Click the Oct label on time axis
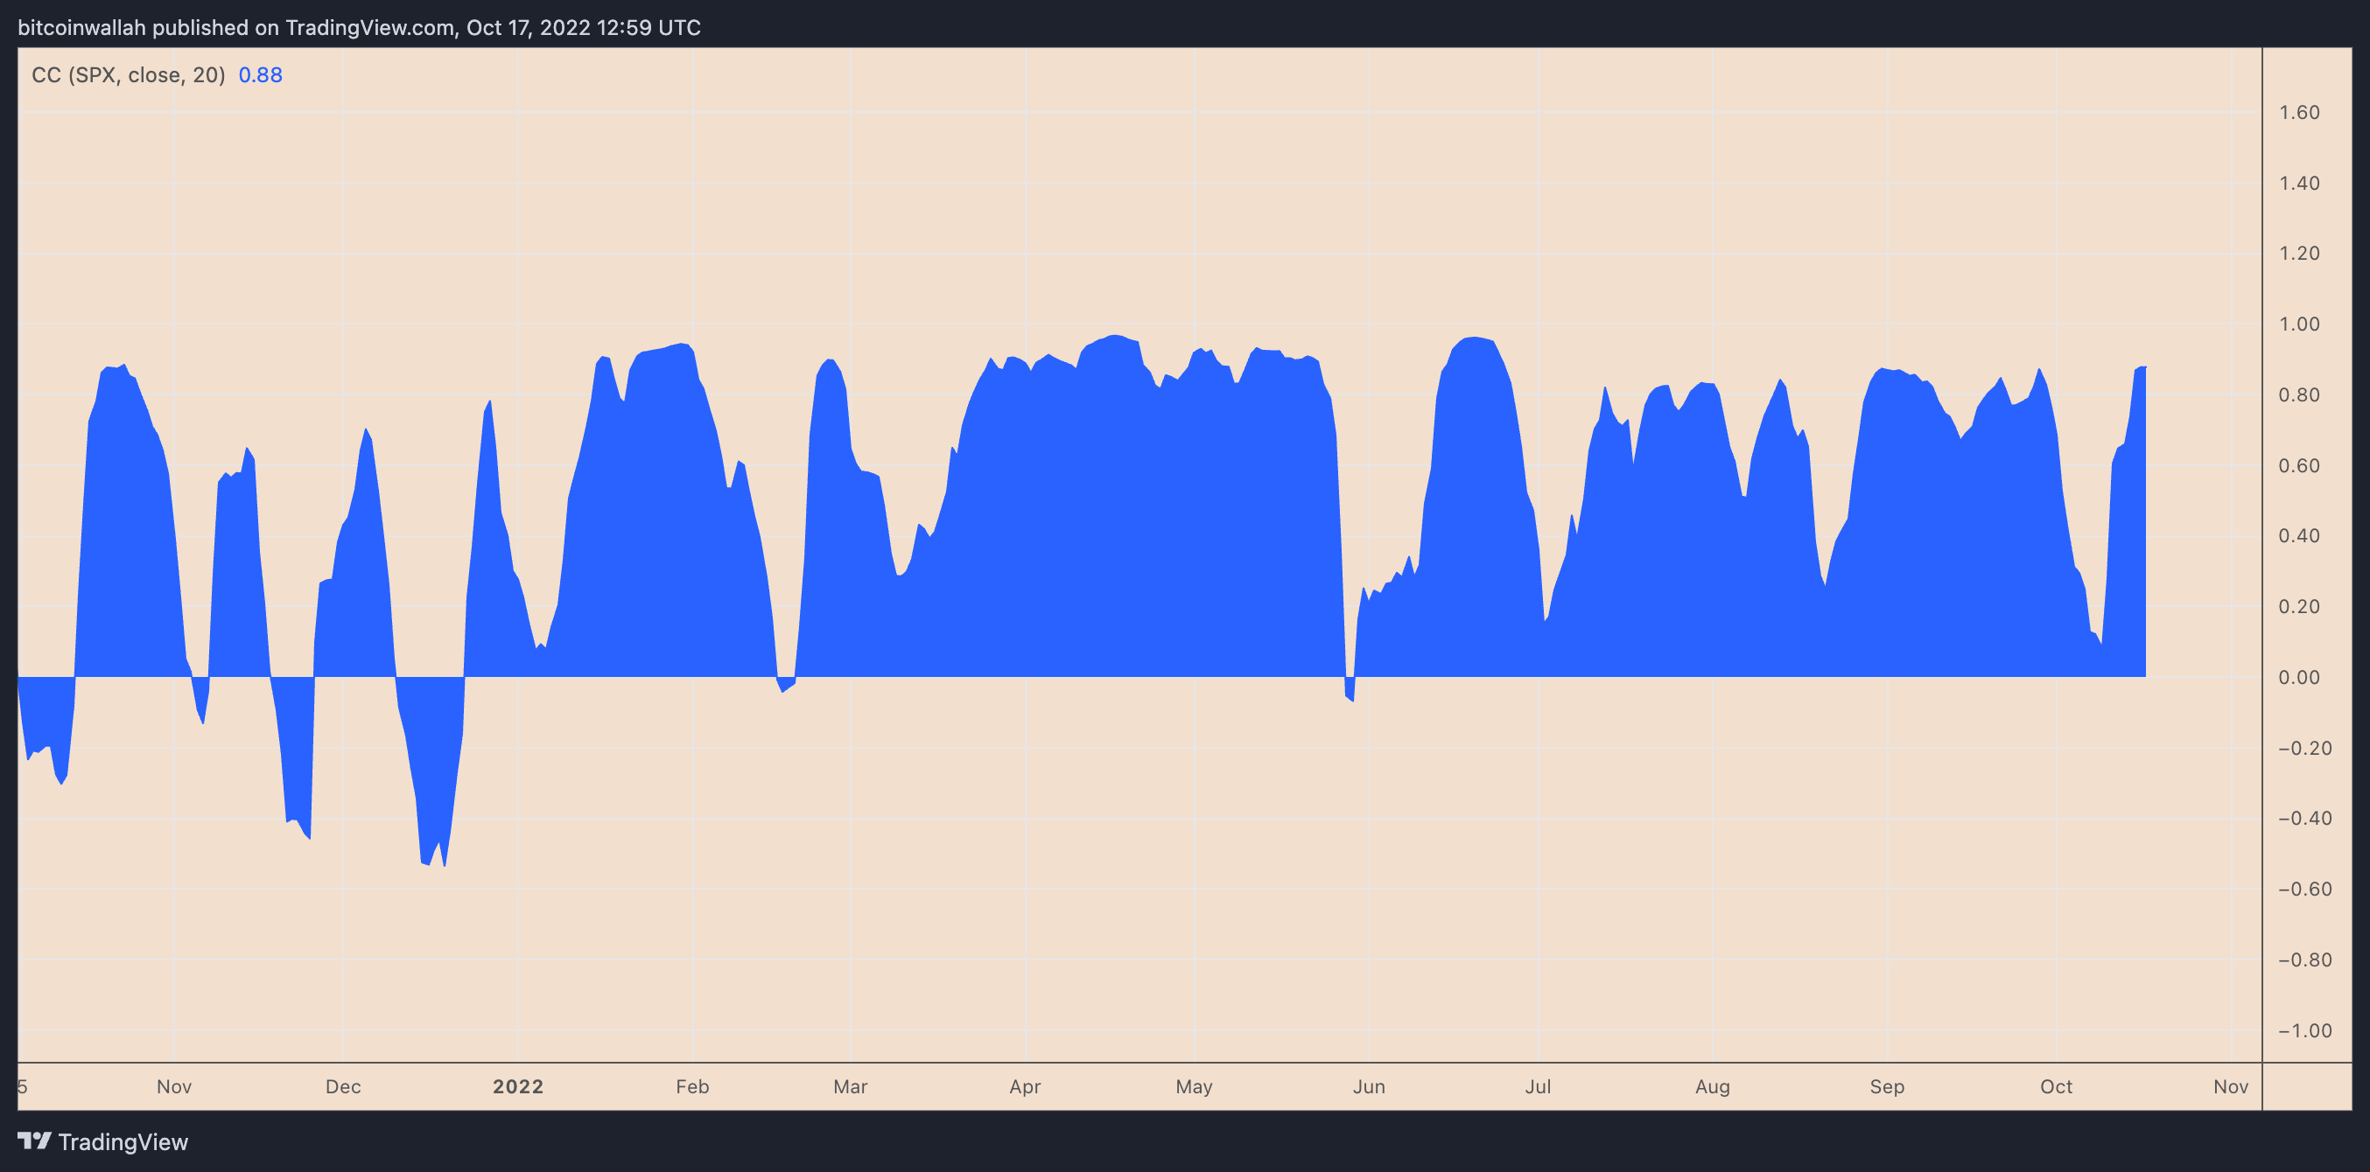Image resolution: width=2370 pixels, height=1172 pixels. 2055,1086
